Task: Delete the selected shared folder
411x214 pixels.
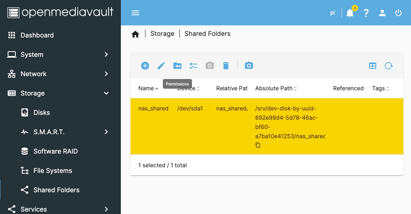Action: [226, 66]
